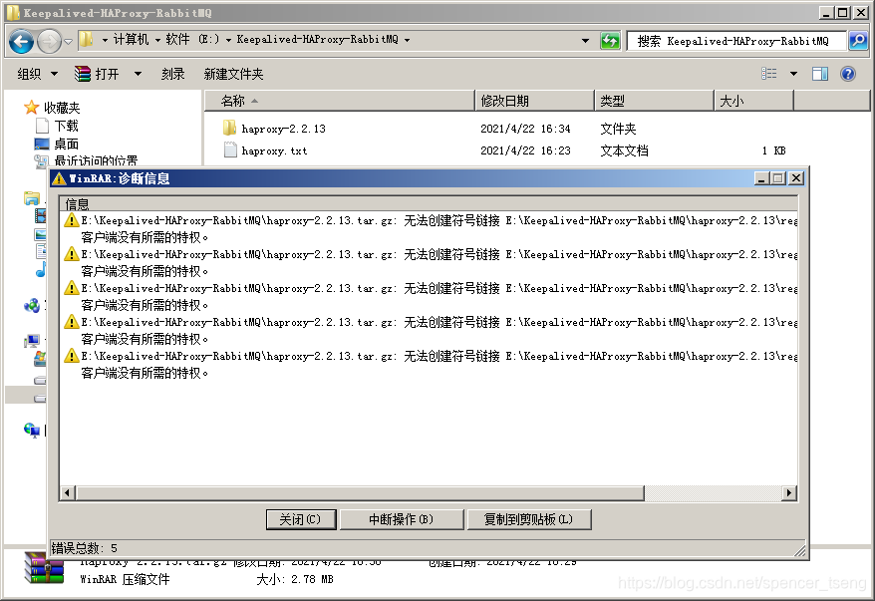Viewport: 875px width, 601px height.
Task: Click the 信息 column header in diagnostic dialog
Action: [x=429, y=203]
